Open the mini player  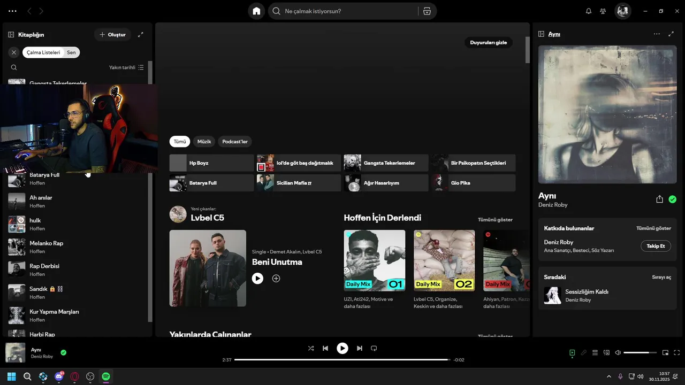click(x=666, y=353)
